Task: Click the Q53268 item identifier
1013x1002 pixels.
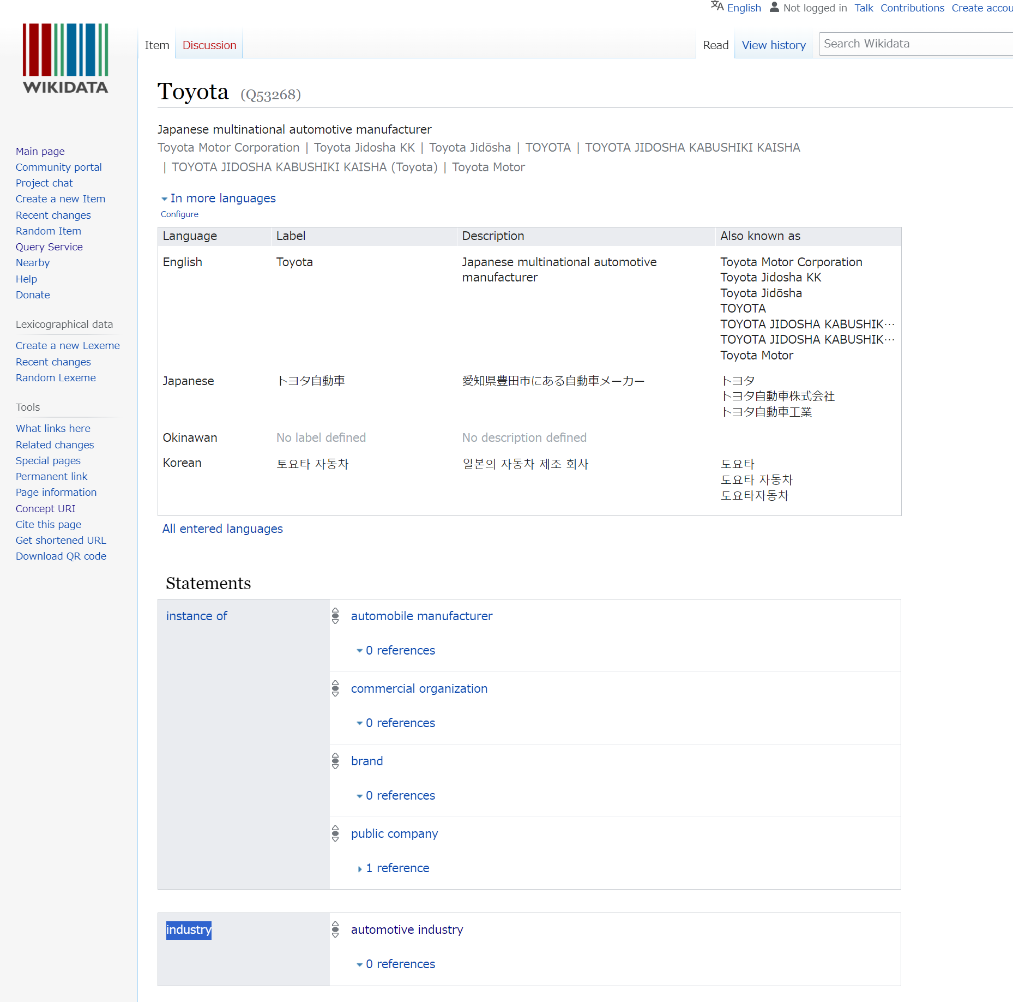Action: click(270, 94)
